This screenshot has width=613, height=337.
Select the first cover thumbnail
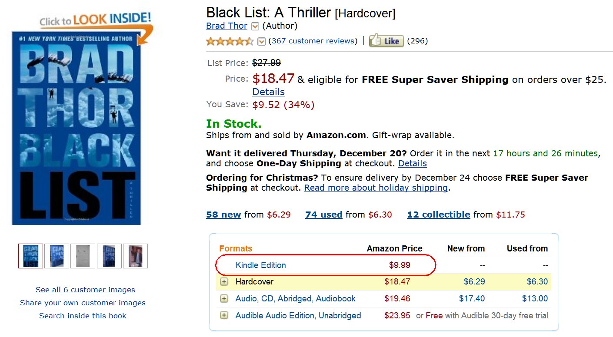31,256
